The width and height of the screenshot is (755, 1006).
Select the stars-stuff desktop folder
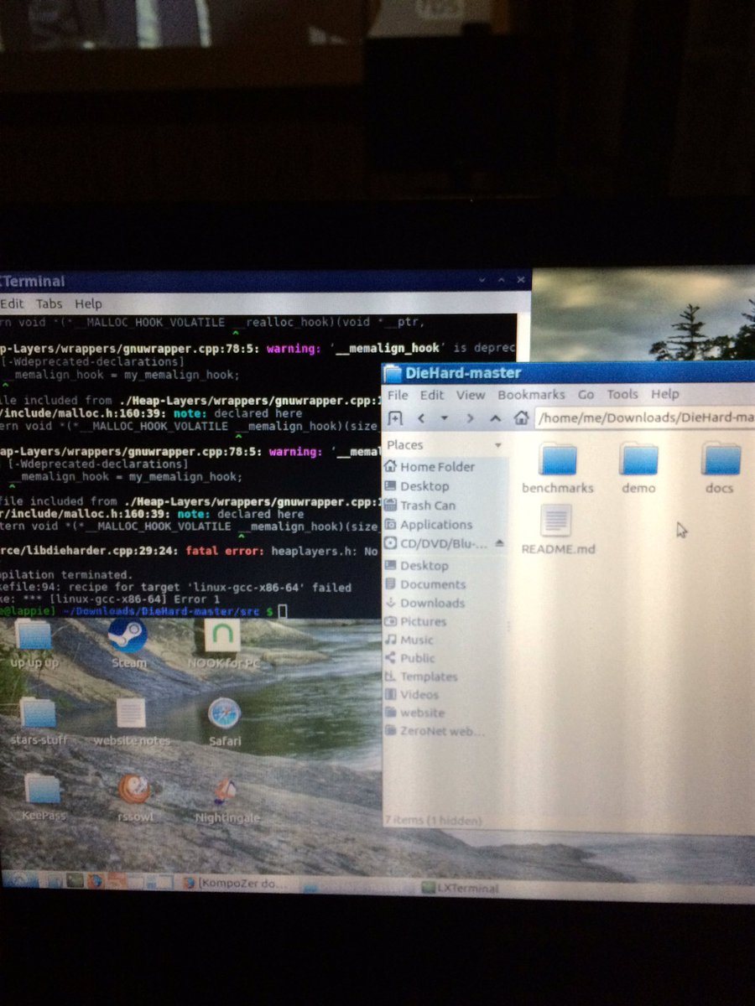pyautogui.click(x=39, y=722)
